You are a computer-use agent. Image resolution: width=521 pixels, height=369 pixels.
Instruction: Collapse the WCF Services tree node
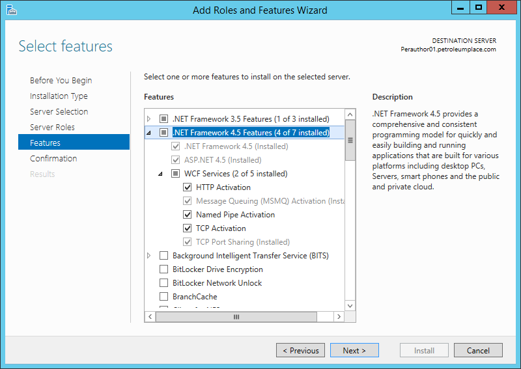point(160,174)
